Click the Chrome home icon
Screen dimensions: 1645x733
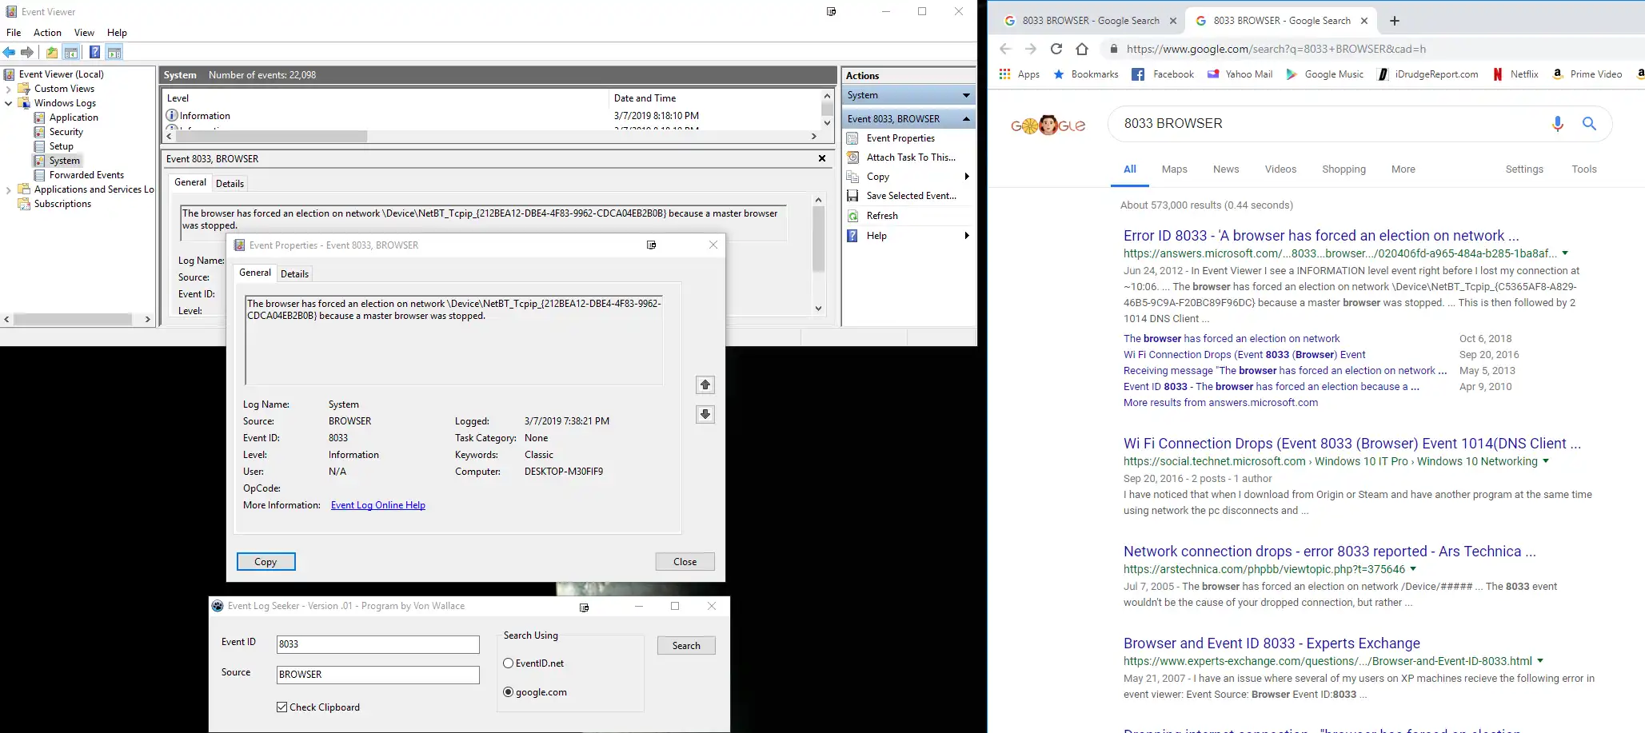(x=1082, y=49)
